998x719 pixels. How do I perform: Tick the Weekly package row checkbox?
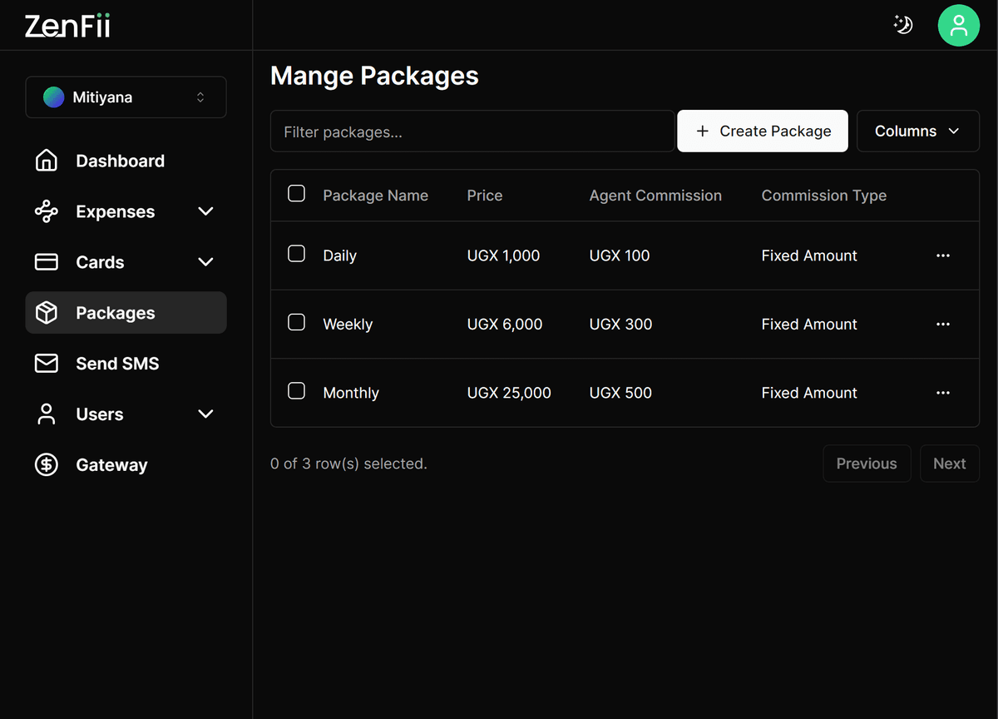click(x=296, y=323)
